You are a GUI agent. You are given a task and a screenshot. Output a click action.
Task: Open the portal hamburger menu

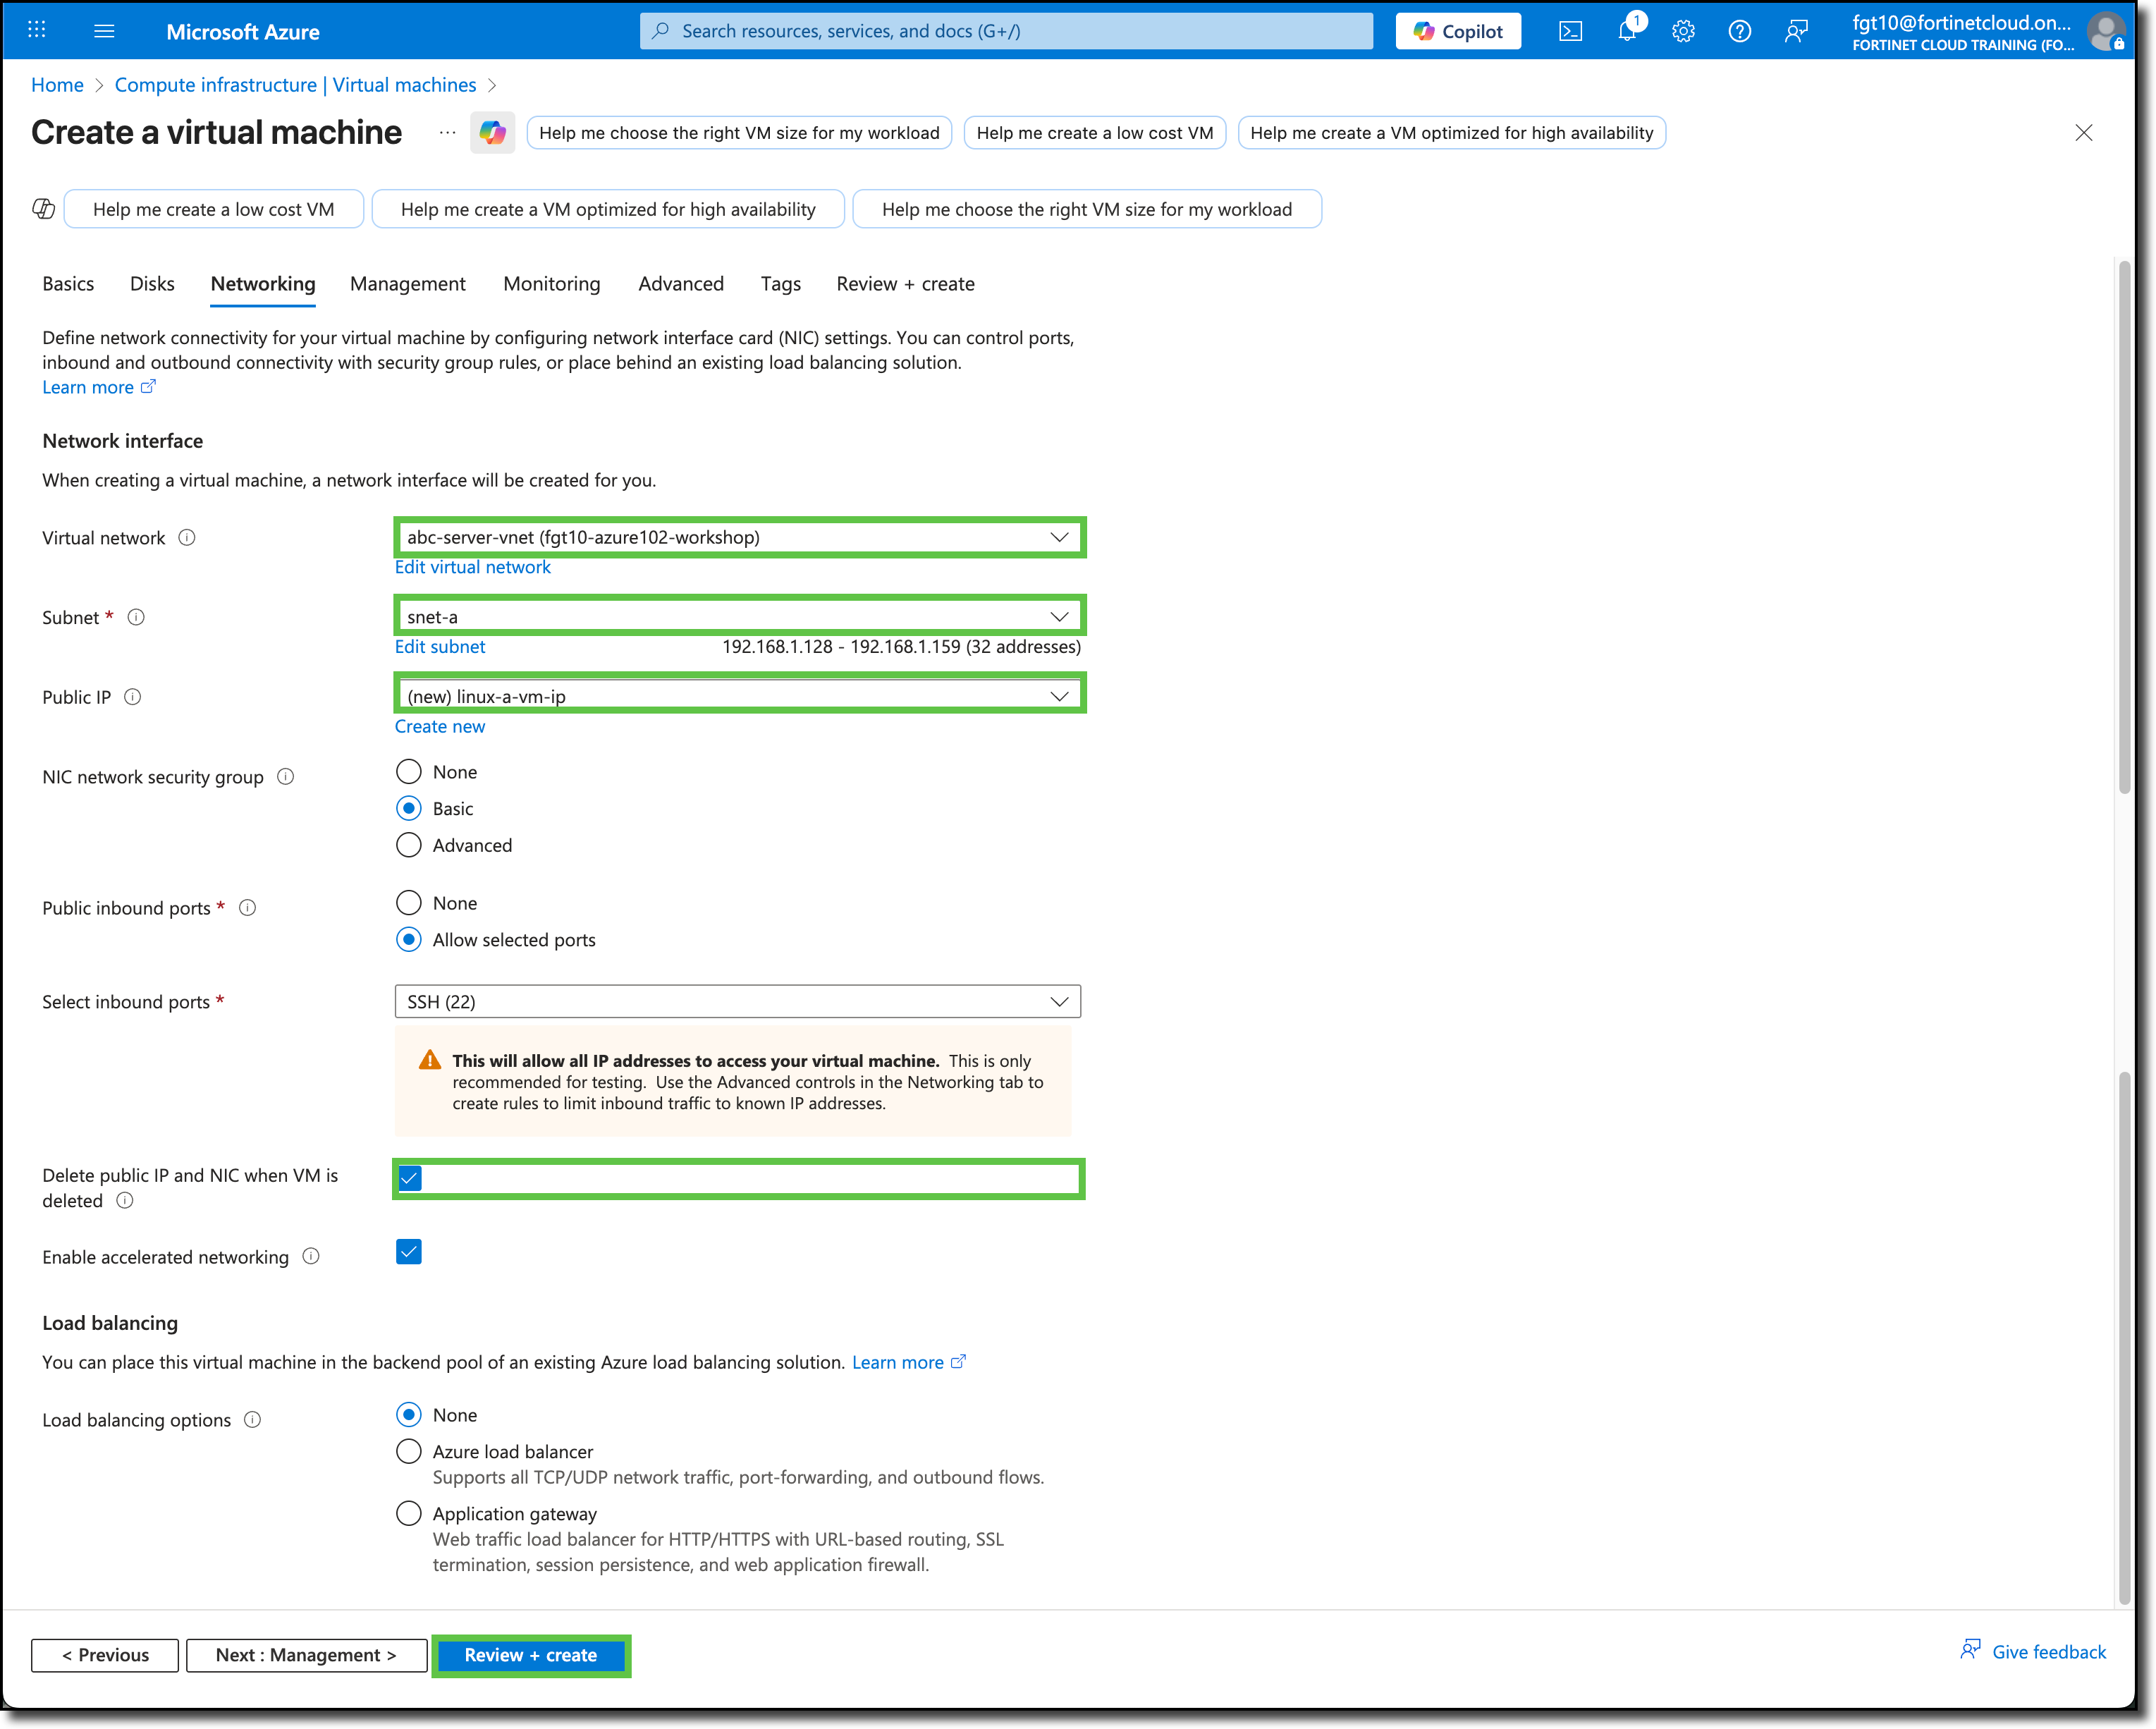[x=104, y=31]
